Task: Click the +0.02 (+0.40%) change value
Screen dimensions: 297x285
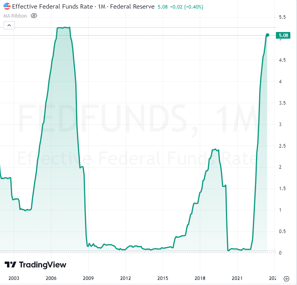Action: pyautogui.click(x=186, y=7)
